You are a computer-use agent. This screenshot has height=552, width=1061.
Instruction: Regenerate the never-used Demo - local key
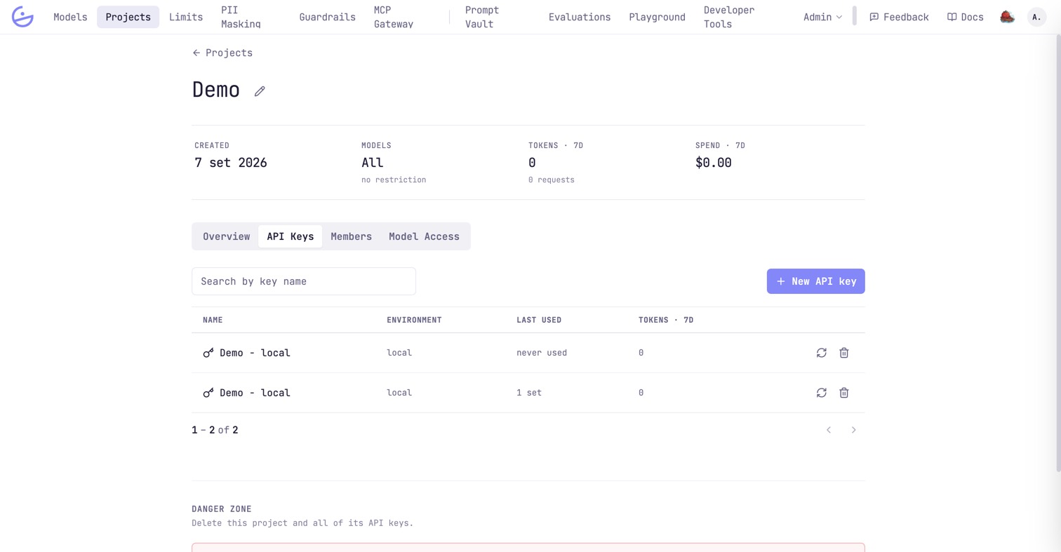click(x=821, y=353)
